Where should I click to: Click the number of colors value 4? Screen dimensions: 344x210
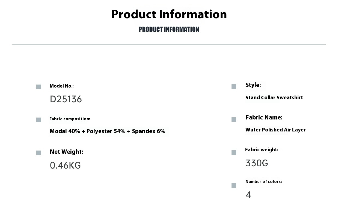point(248,195)
